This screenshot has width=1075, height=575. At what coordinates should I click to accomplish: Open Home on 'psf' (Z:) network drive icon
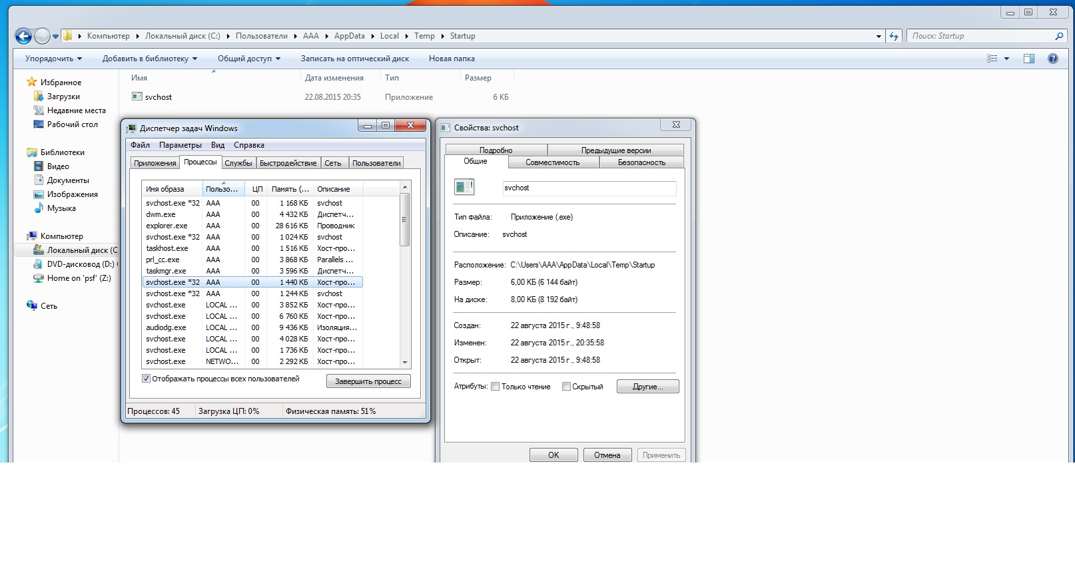click(x=39, y=278)
